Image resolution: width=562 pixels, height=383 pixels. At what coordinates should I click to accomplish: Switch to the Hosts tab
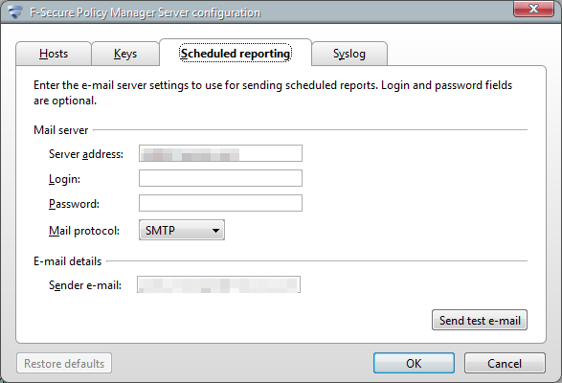(54, 54)
